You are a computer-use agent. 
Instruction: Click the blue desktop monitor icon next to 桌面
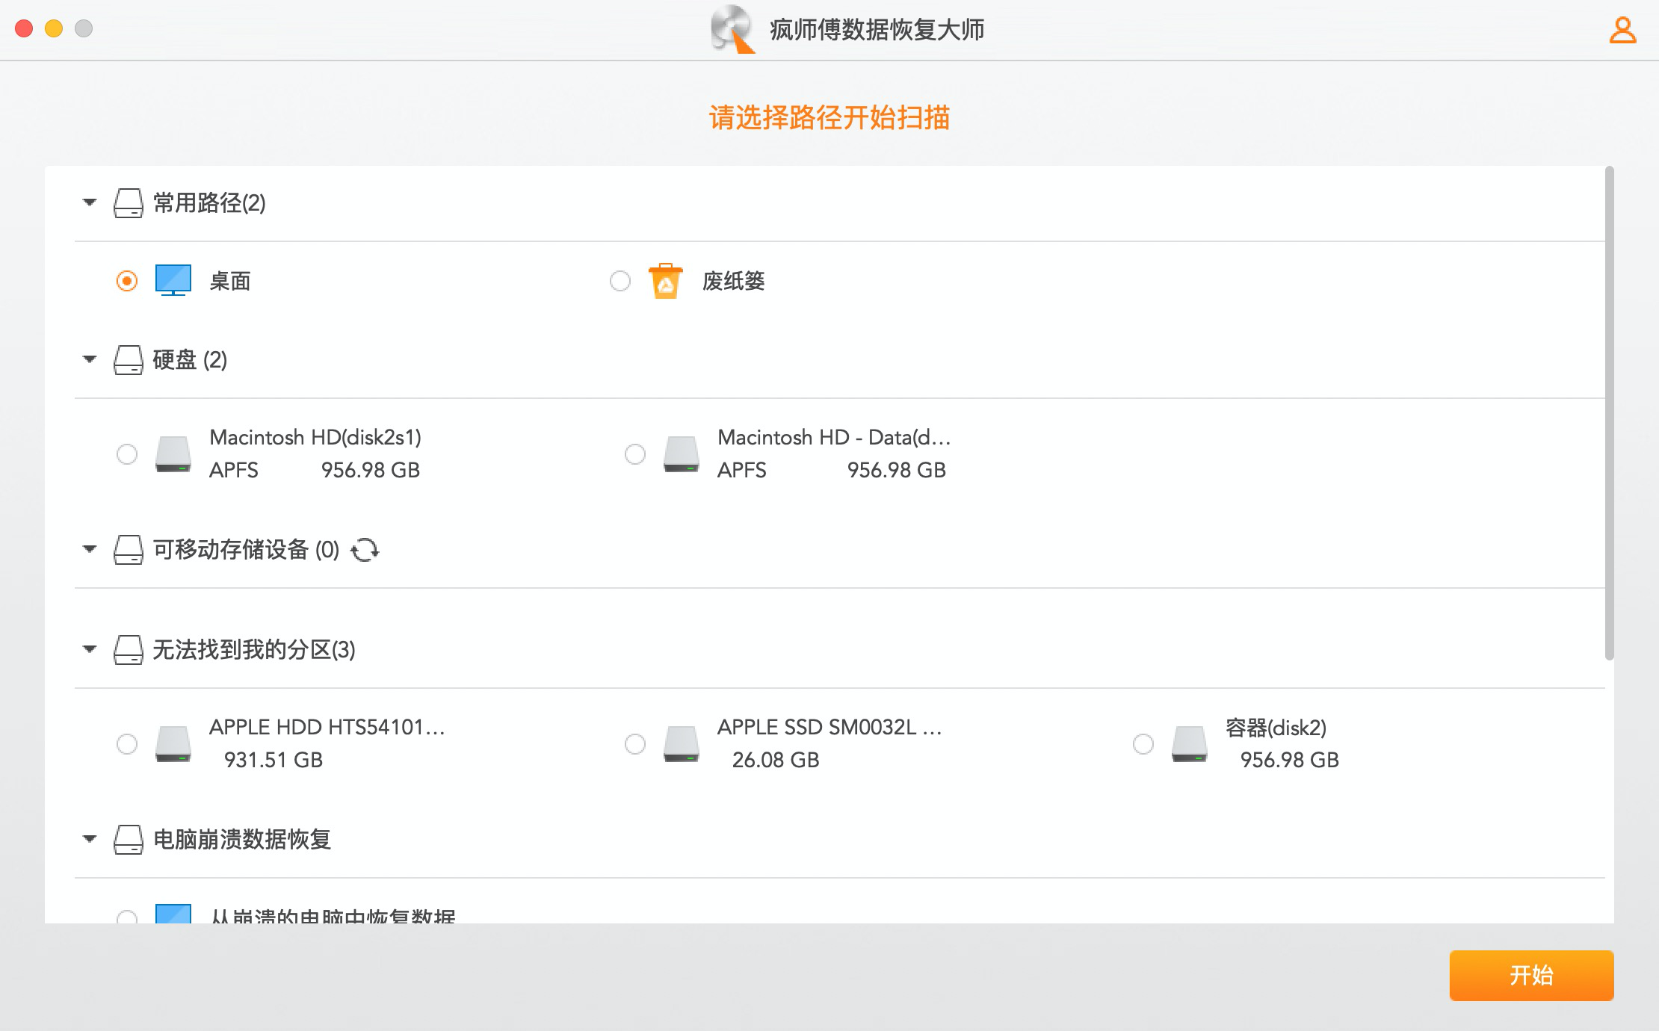172,280
